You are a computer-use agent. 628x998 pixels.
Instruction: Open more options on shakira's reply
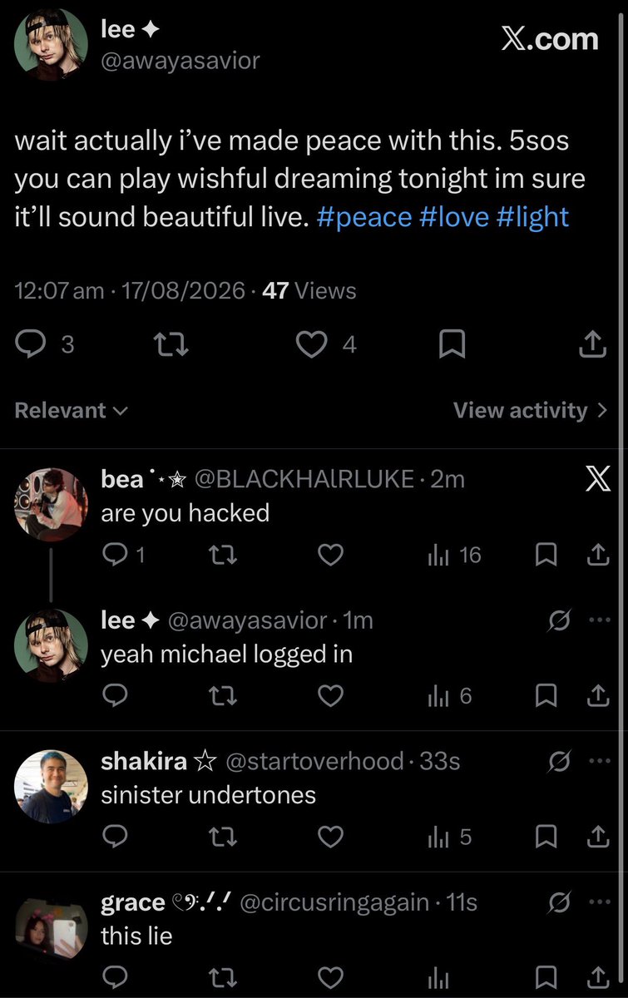click(598, 761)
